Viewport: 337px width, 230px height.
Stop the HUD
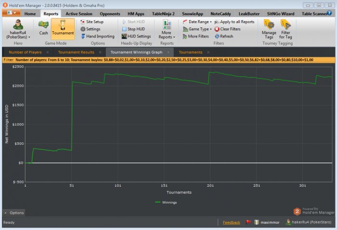click(133, 29)
